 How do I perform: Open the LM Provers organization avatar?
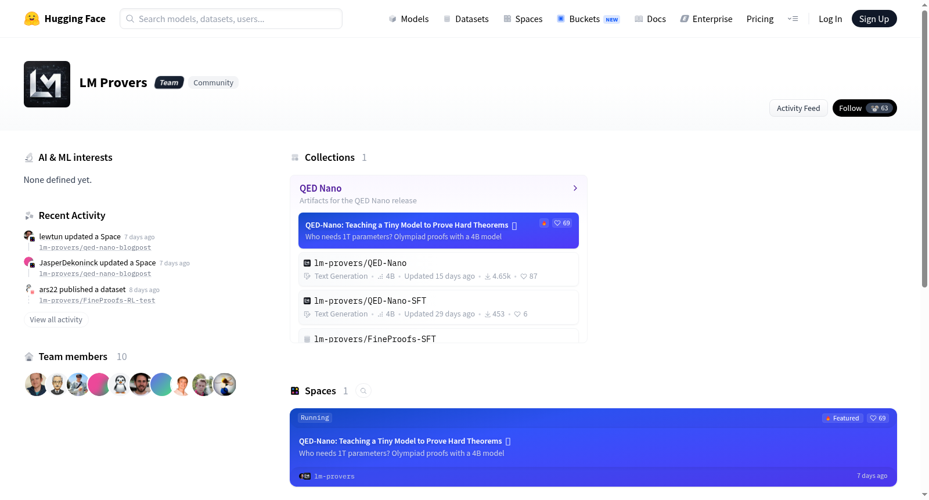(x=47, y=84)
